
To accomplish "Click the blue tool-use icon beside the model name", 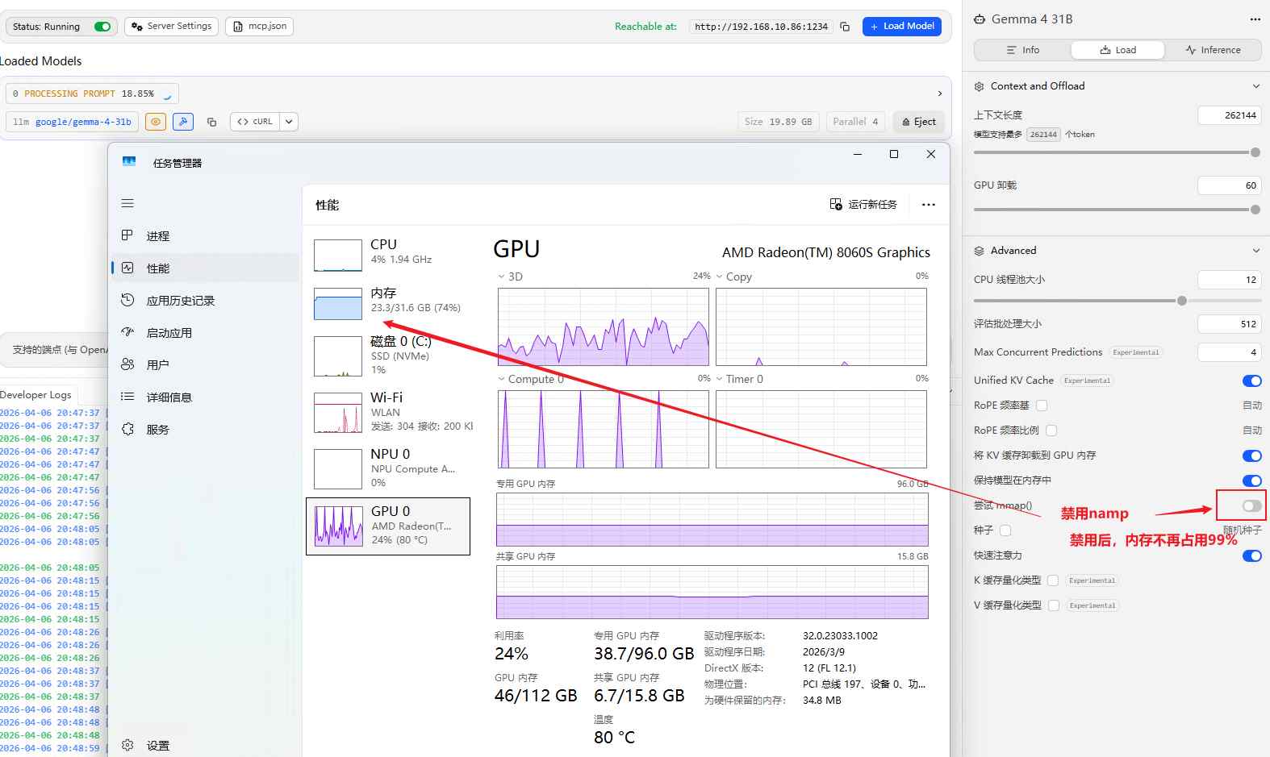I will (x=183, y=122).
